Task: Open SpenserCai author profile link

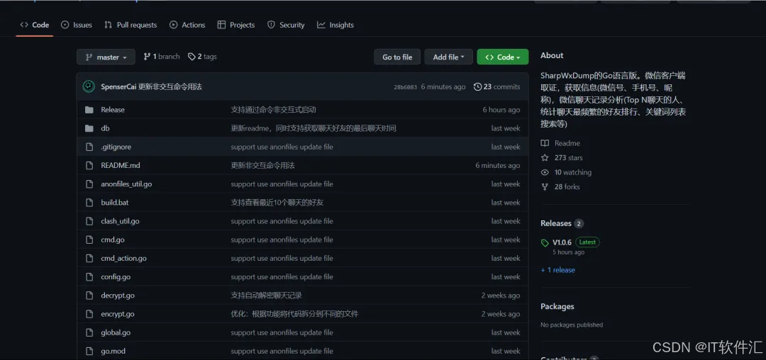Action: coord(118,87)
